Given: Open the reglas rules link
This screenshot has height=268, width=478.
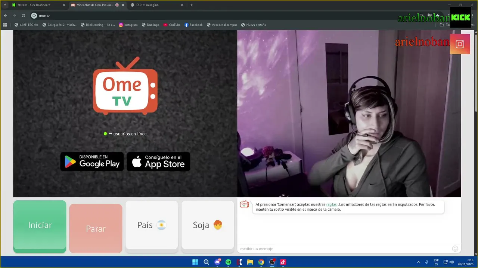Looking at the screenshot, I should pos(331,204).
